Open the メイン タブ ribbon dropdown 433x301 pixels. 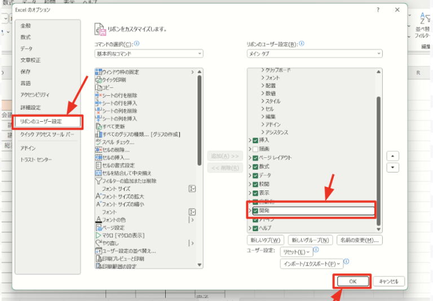point(315,54)
